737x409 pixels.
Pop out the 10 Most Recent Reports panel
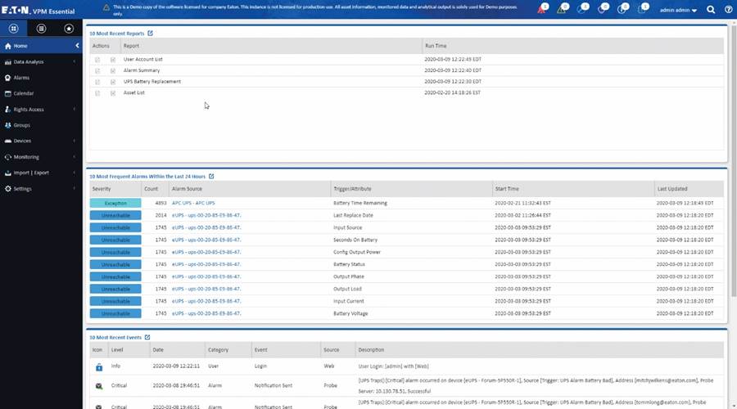[151, 34]
